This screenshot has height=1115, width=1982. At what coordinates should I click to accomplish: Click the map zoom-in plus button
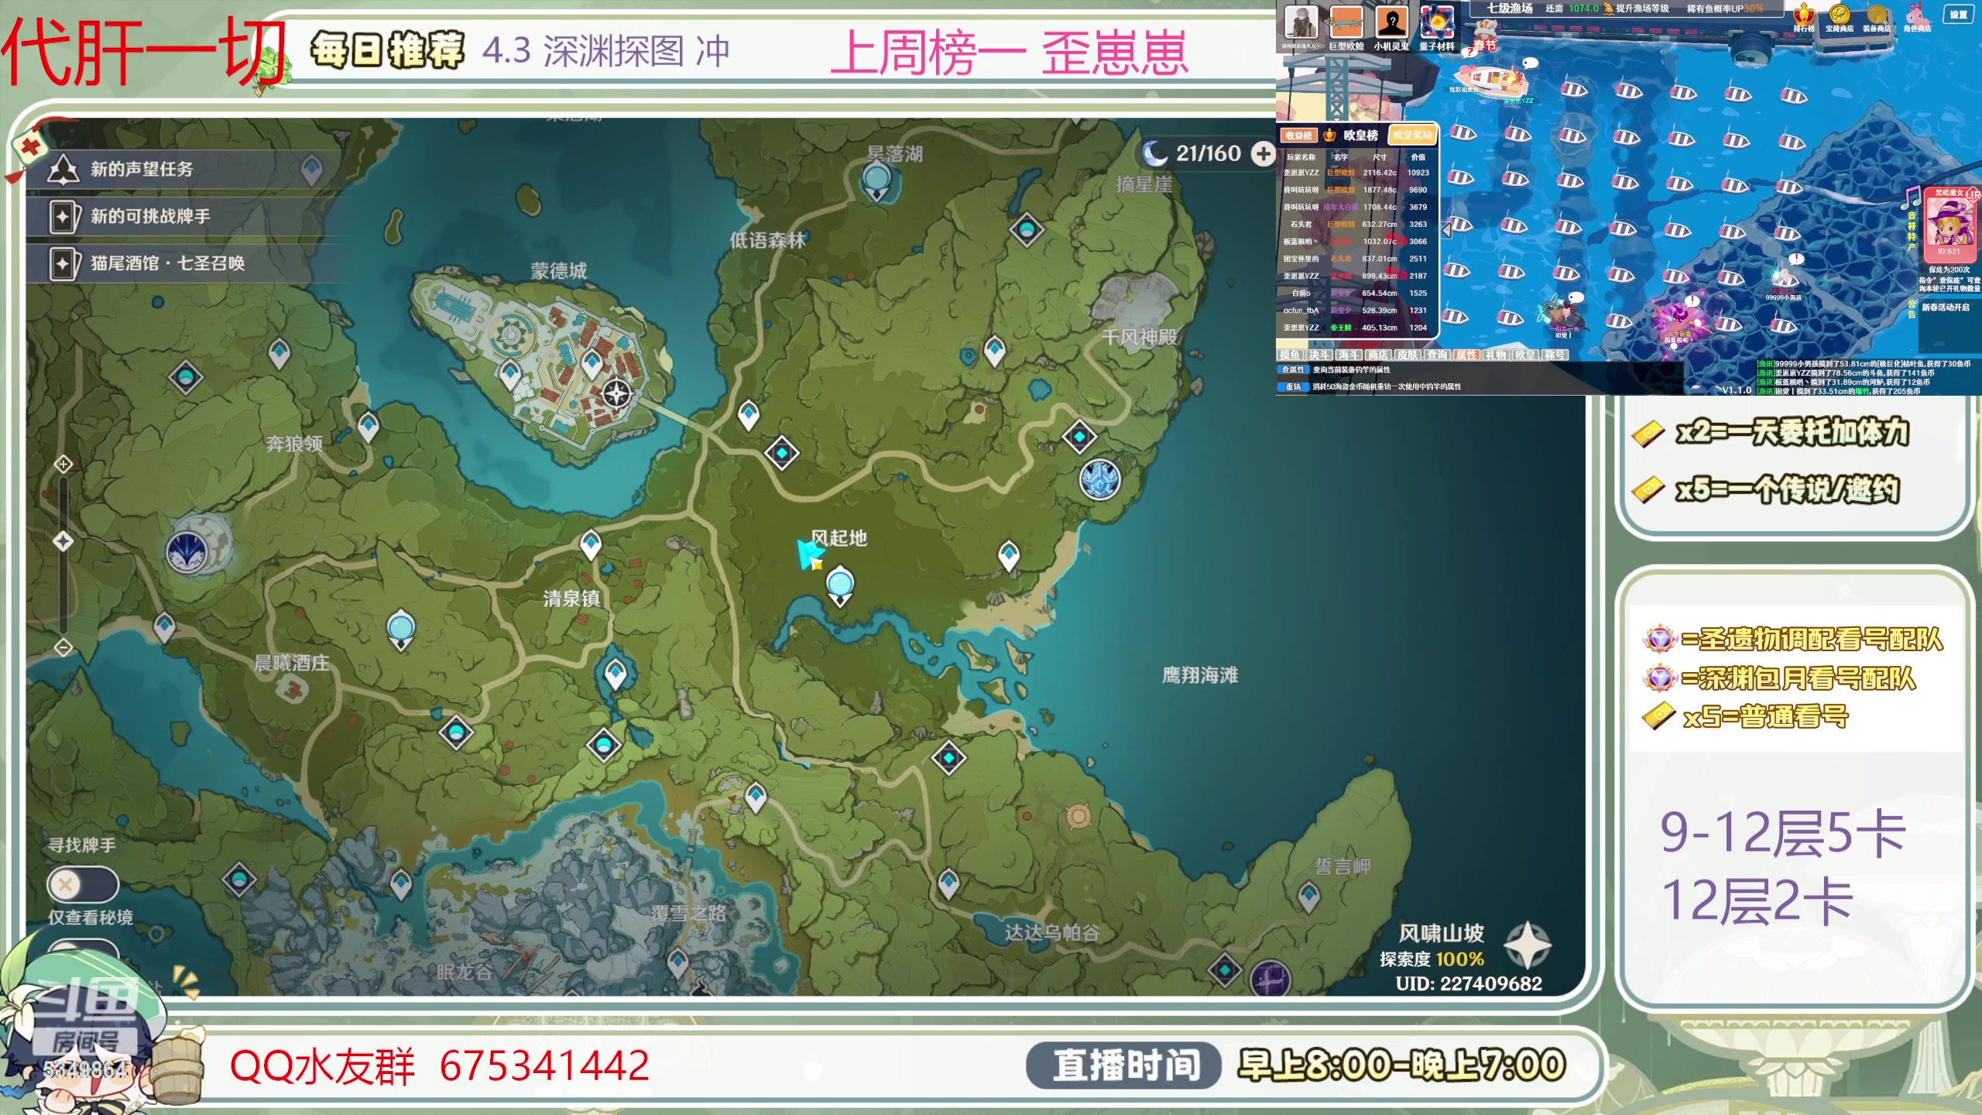(x=63, y=464)
